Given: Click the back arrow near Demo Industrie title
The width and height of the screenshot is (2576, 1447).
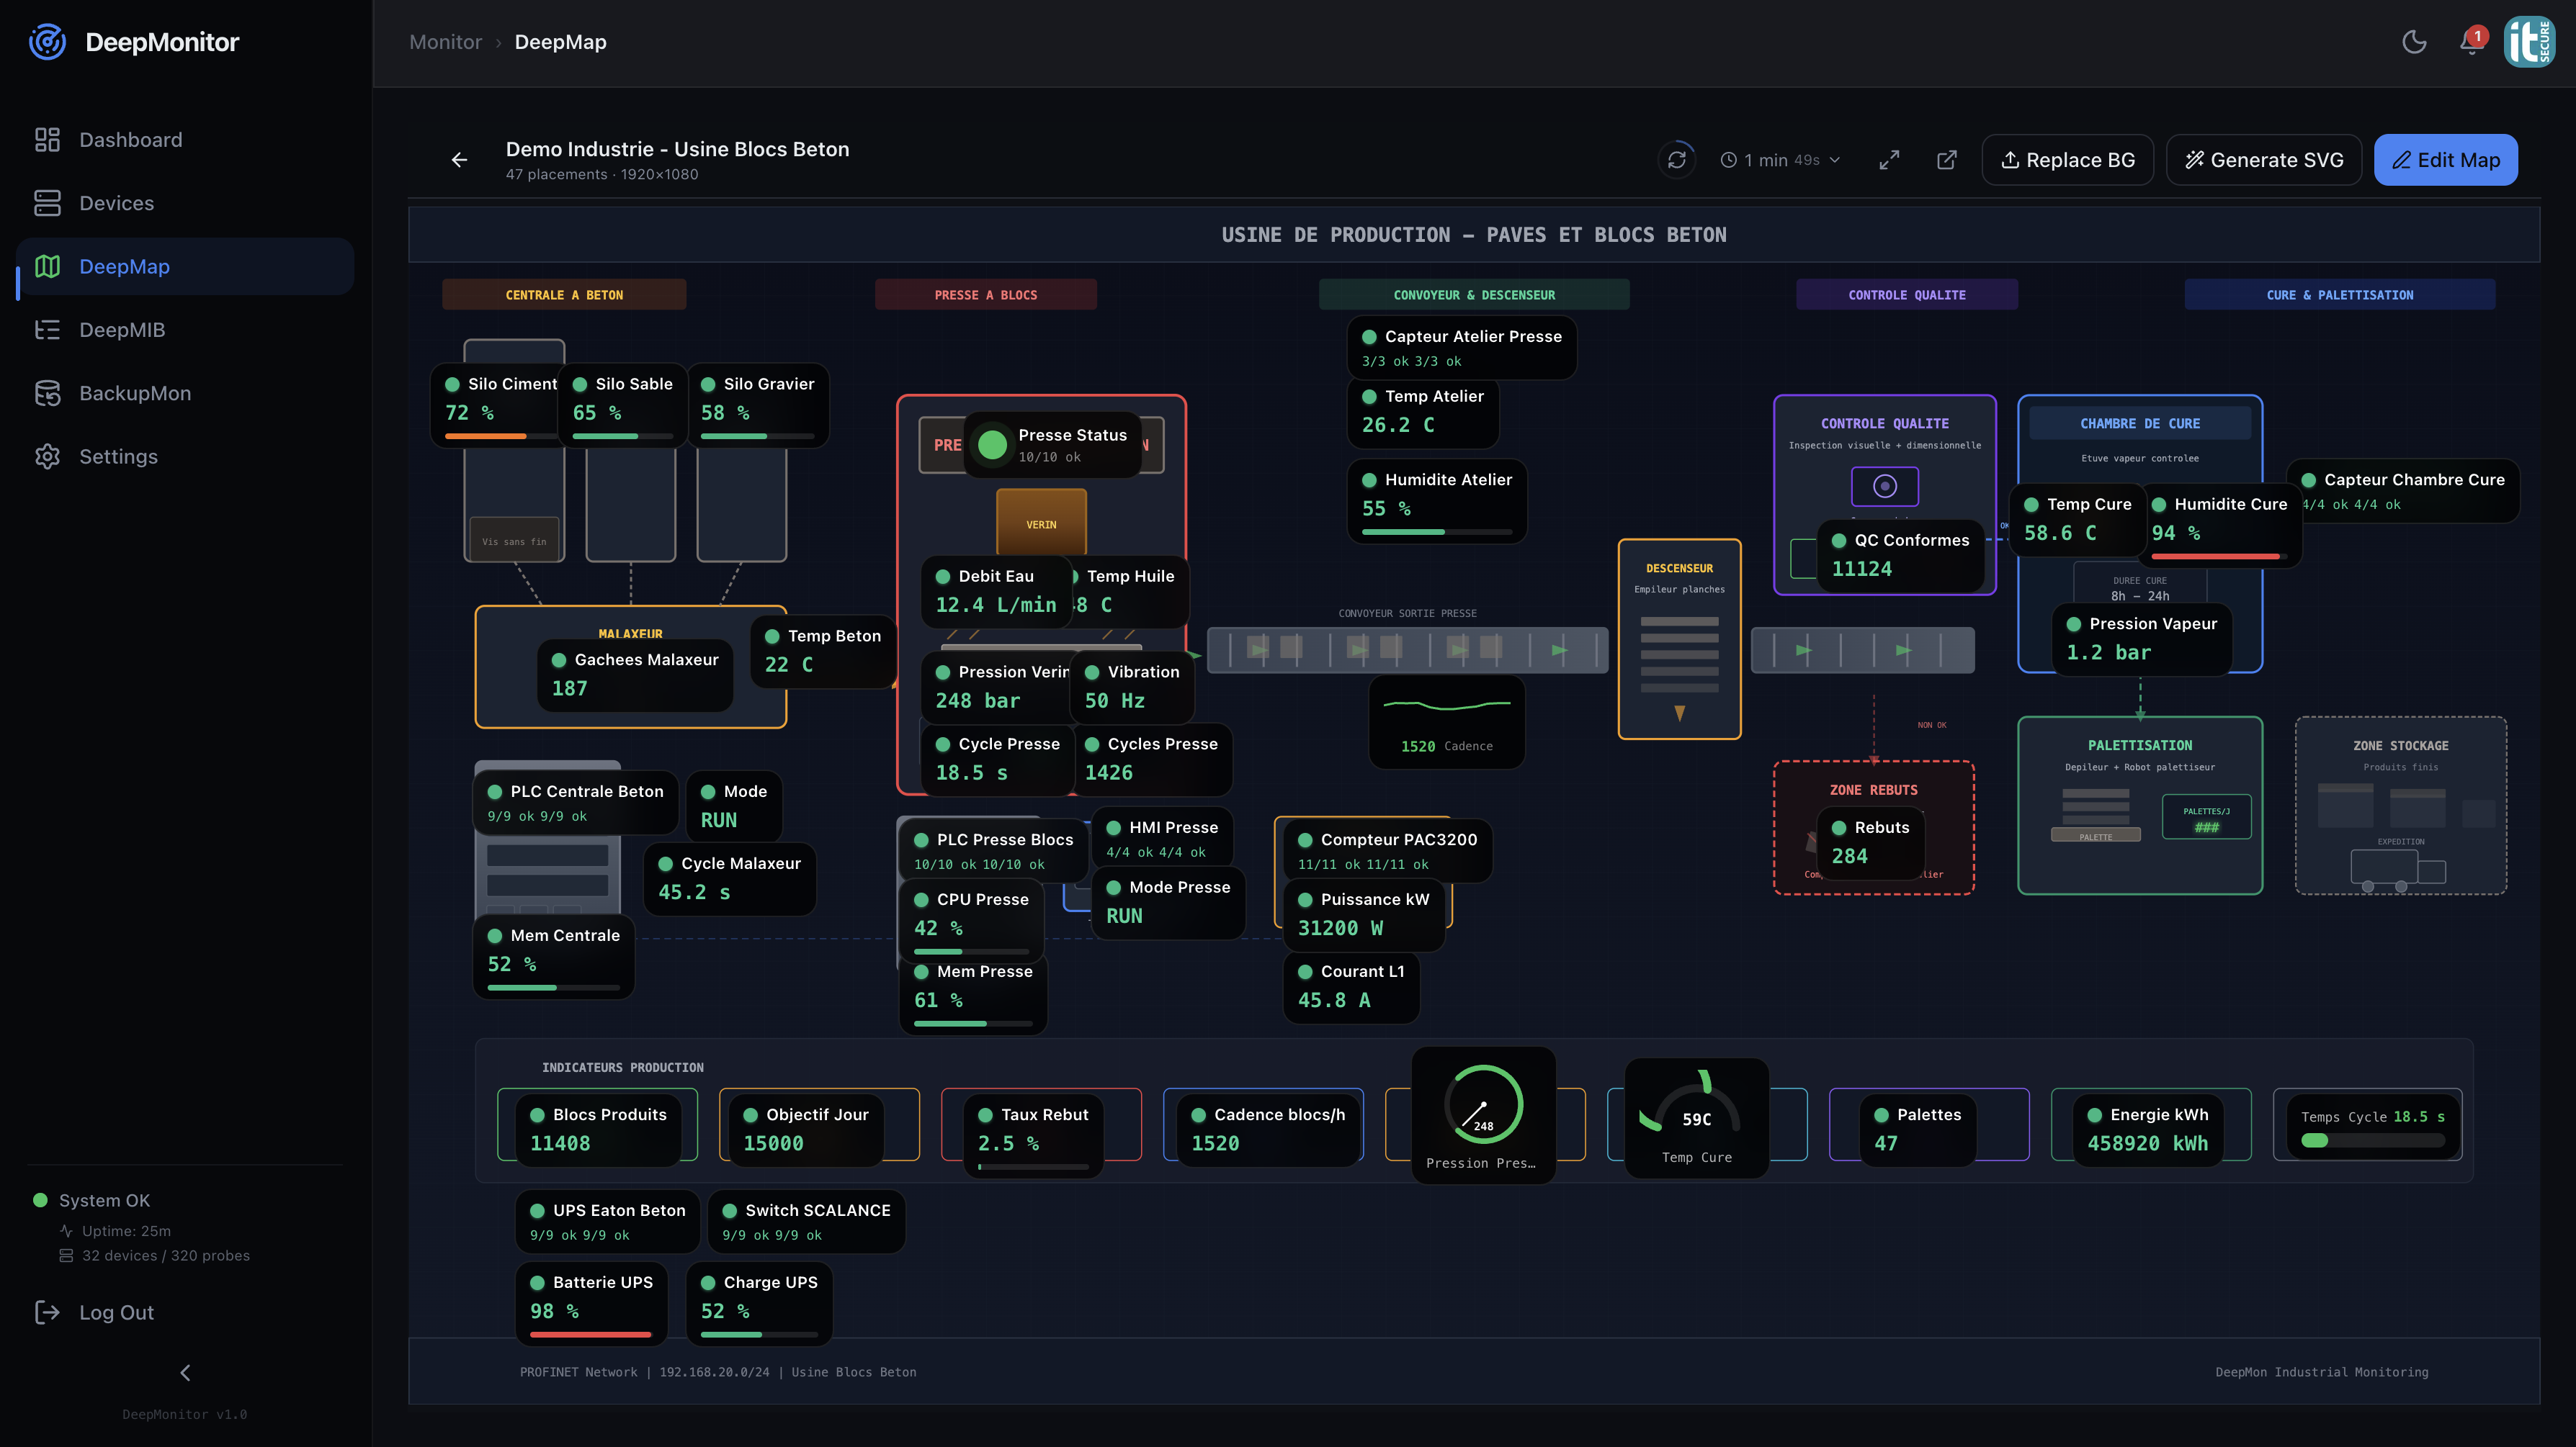Looking at the screenshot, I should (x=459, y=159).
